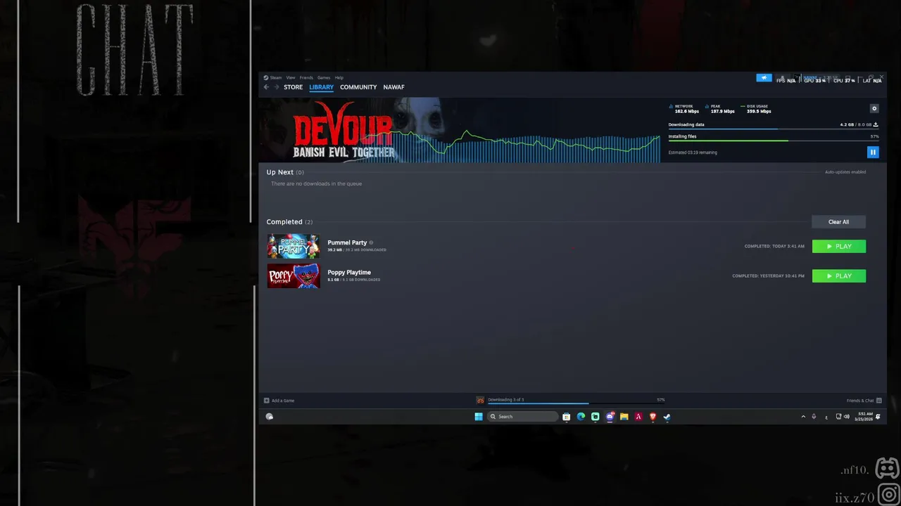The width and height of the screenshot is (901, 506).
Task: Click the bottom download progress bar
Action: 576,403
